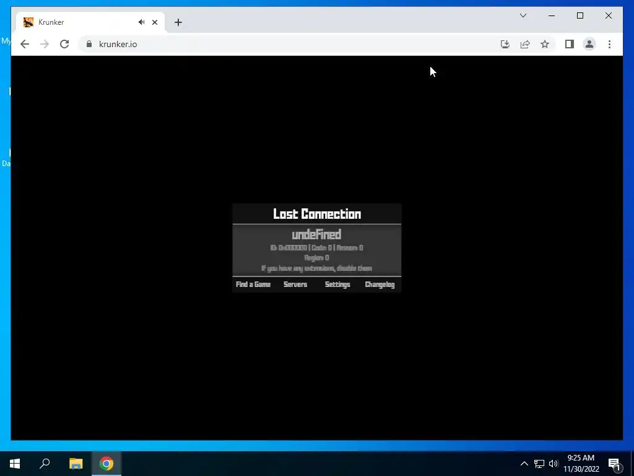Share this page icon
The height and width of the screenshot is (476, 634).
525,44
